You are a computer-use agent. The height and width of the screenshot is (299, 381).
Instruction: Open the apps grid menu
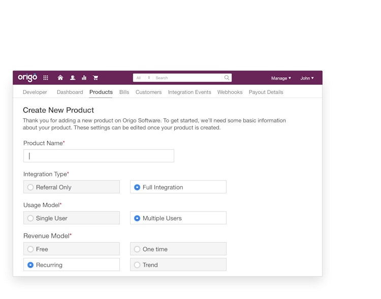coord(46,78)
